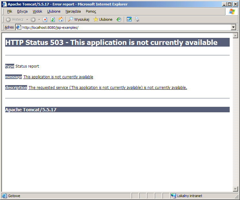Open the Plik menu
The image size is (240, 200).
click(10, 11)
